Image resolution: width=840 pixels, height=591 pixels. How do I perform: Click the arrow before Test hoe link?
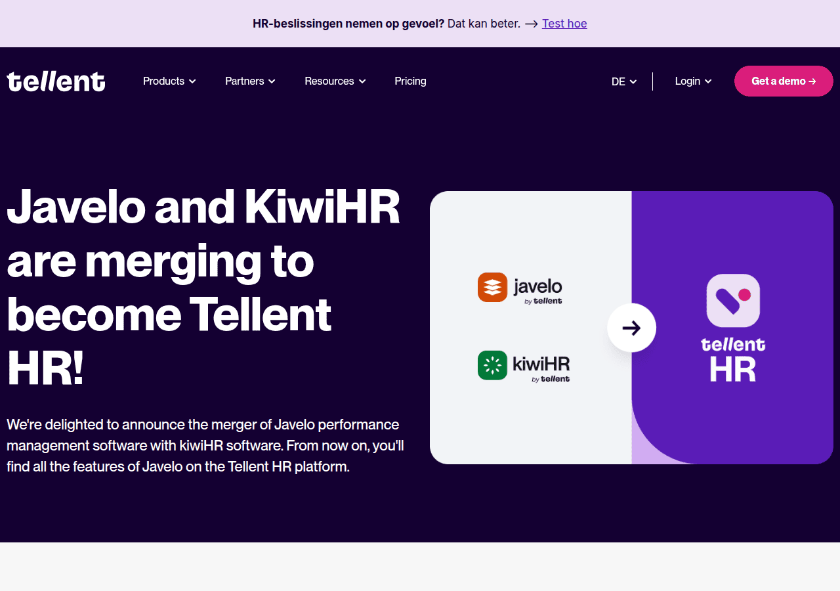pyautogui.click(x=532, y=24)
